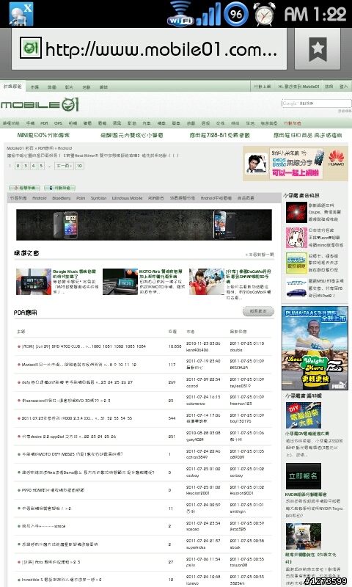Click the green sign-up now banner
Screen dimensions: 352x587
tap(304, 476)
